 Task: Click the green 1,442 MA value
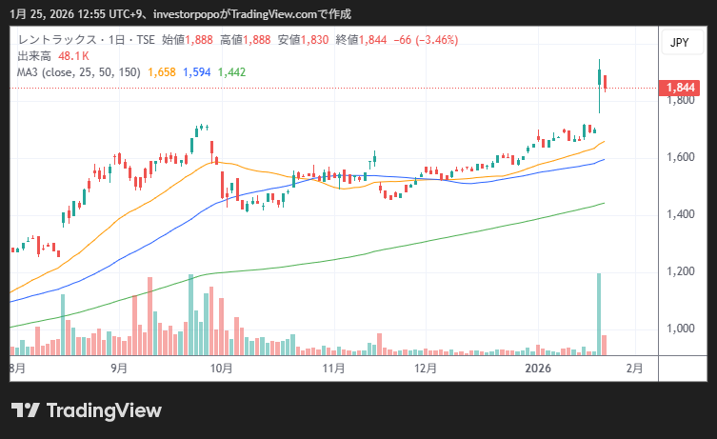pos(232,71)
